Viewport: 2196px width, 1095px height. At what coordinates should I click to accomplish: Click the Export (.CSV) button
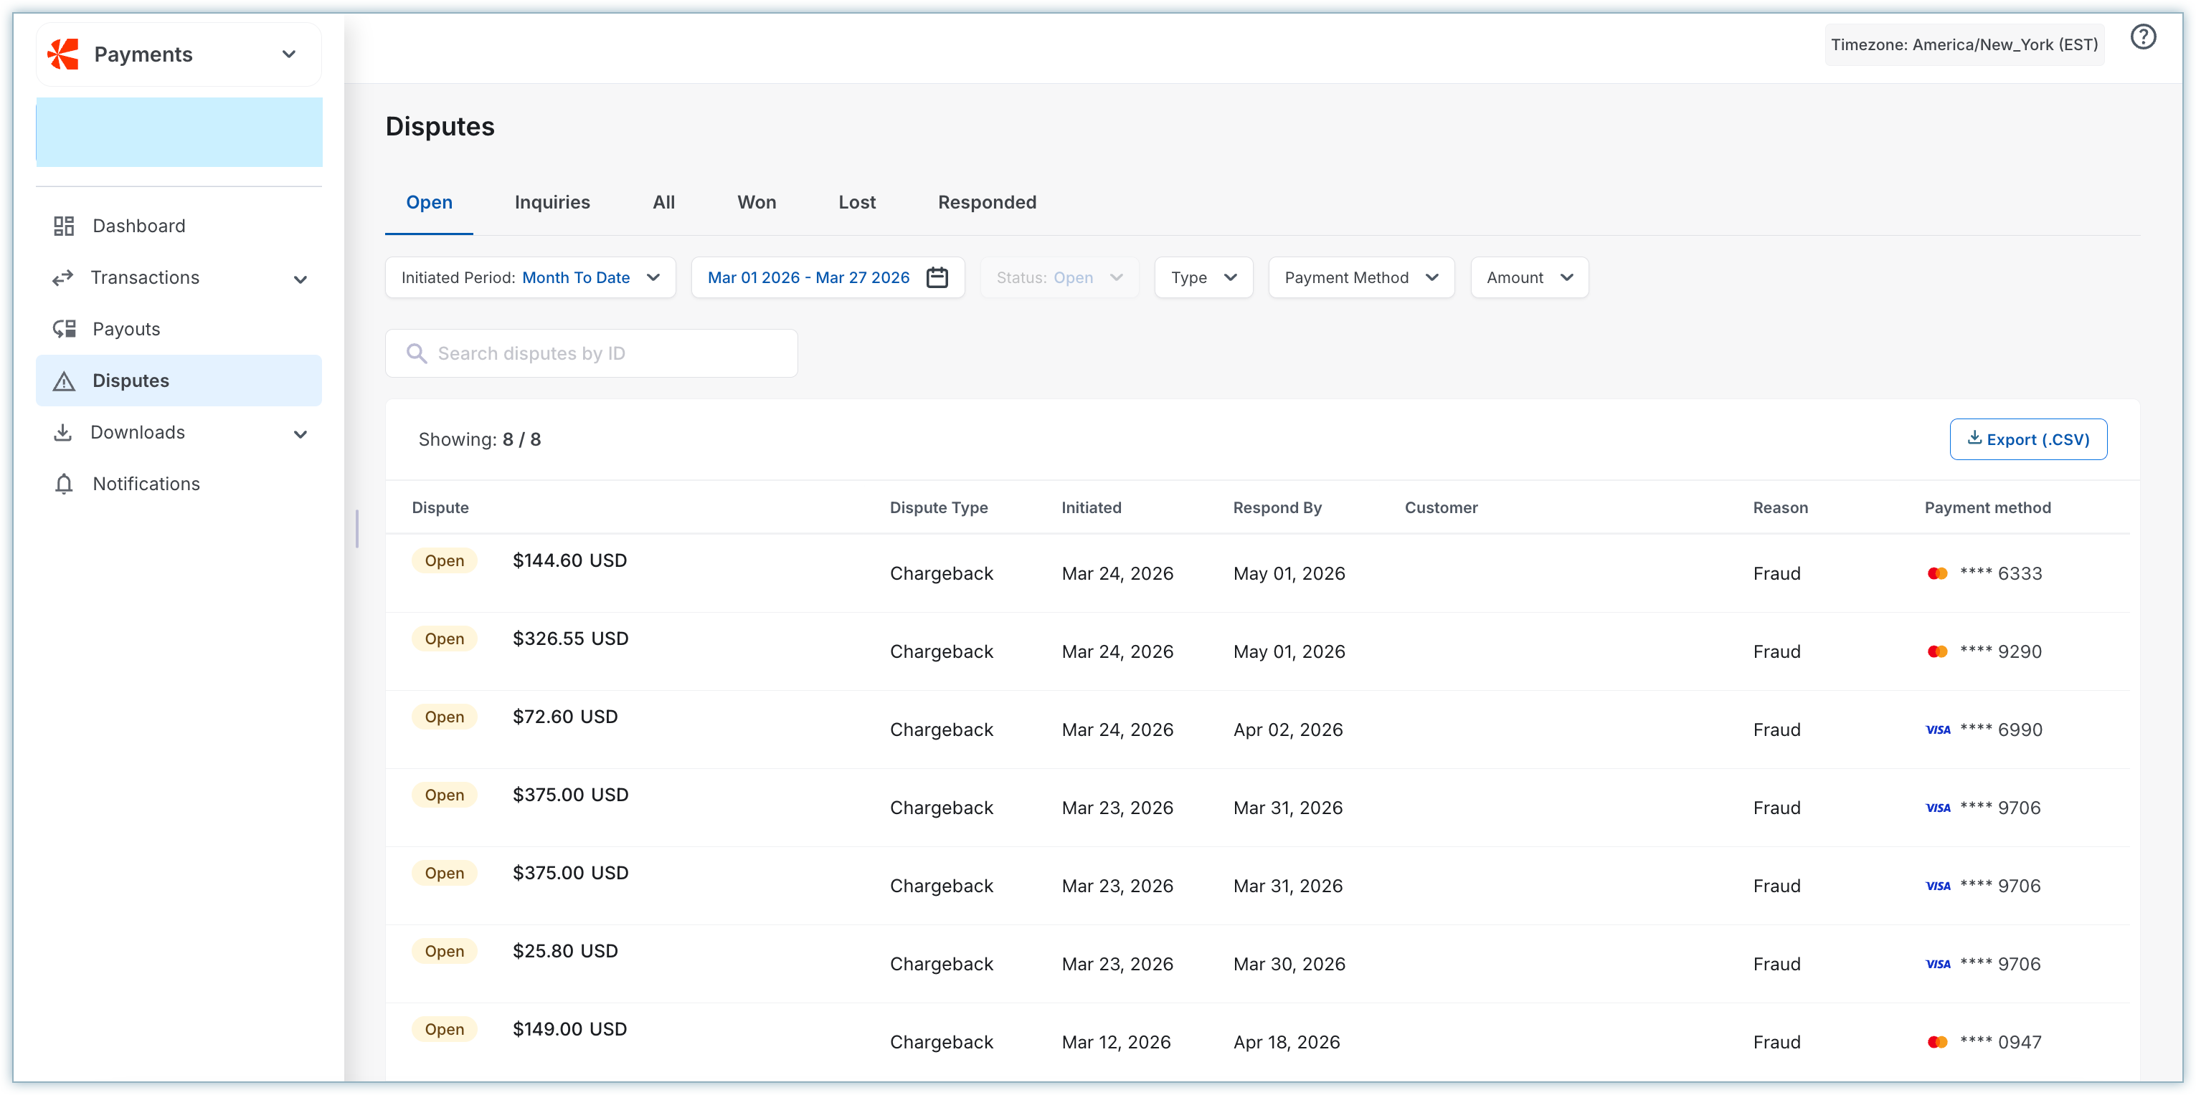(x=2027, y=440)
